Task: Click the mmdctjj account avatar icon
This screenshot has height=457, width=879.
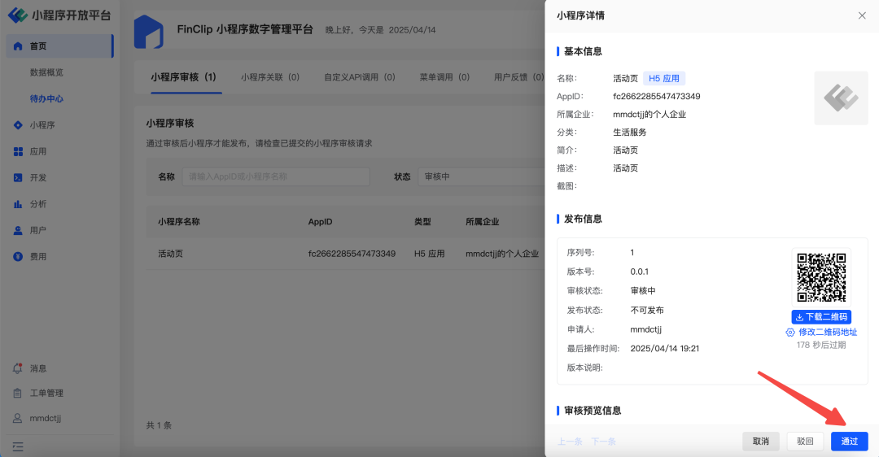Action: click(x=17, y=418)
